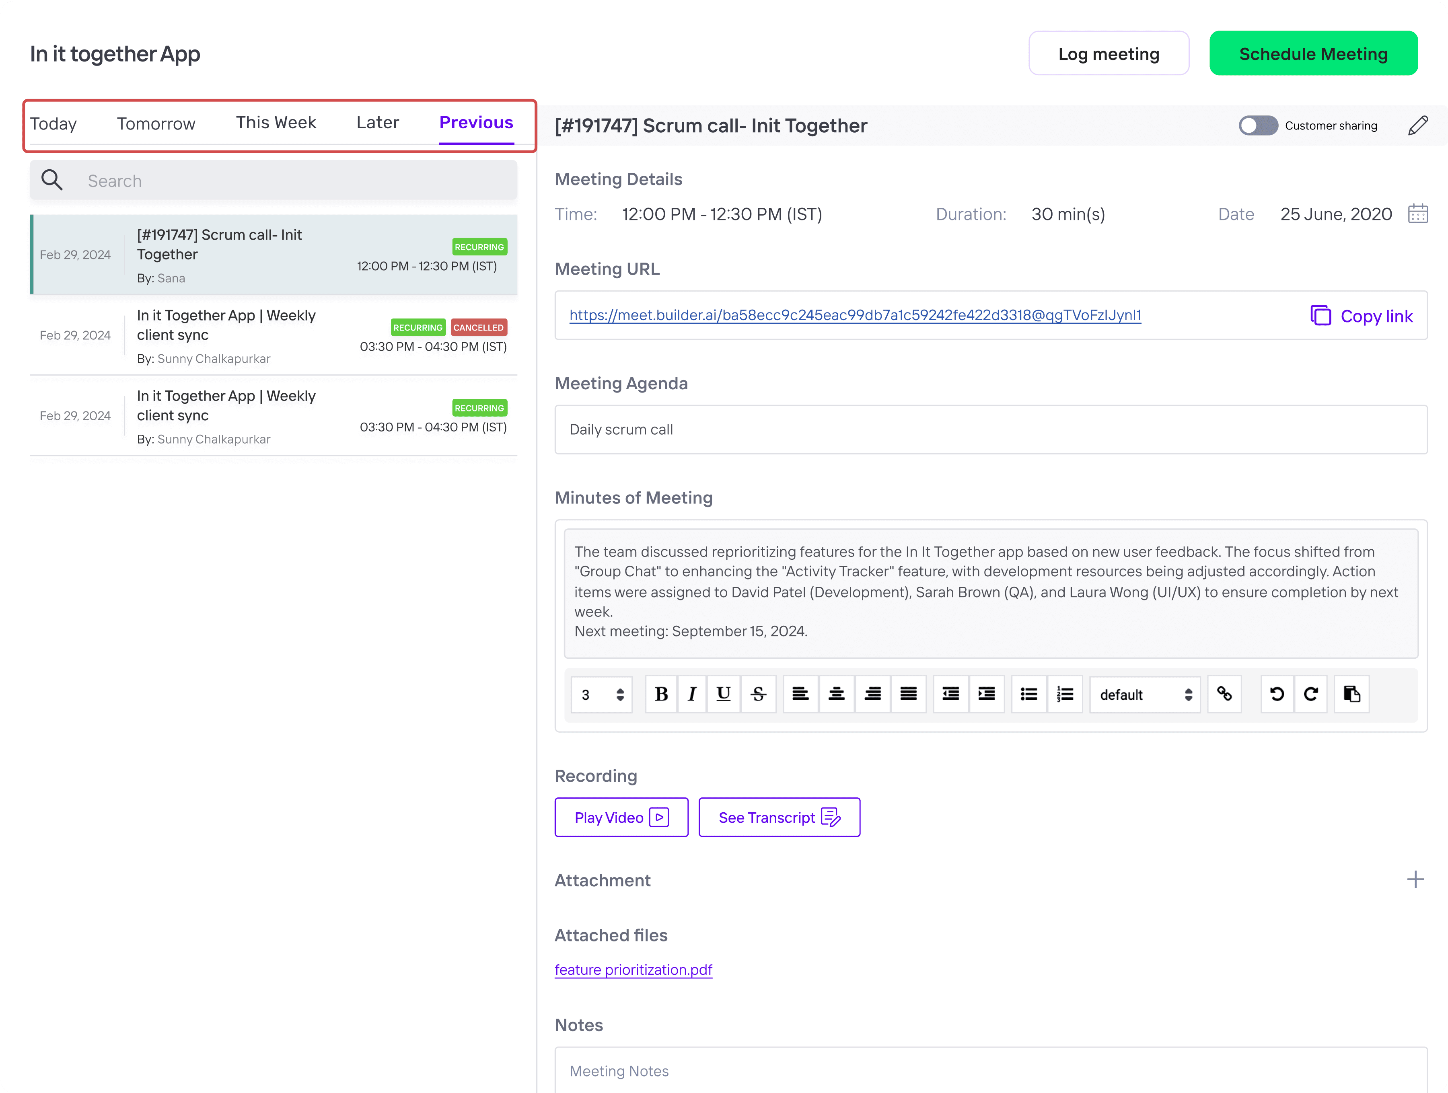Open the calendar date picker icon
Viewport: 1448px width, 1093px height.
pos(1418,214)
